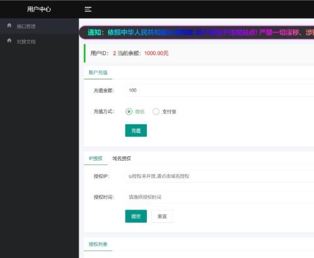314x258 pixels.
Task: Click the green 提交 button
Action: 136,216
